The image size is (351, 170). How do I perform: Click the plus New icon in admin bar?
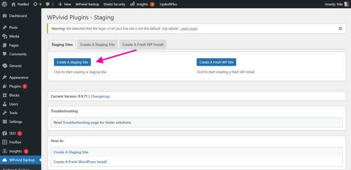[x=60, y=4]
